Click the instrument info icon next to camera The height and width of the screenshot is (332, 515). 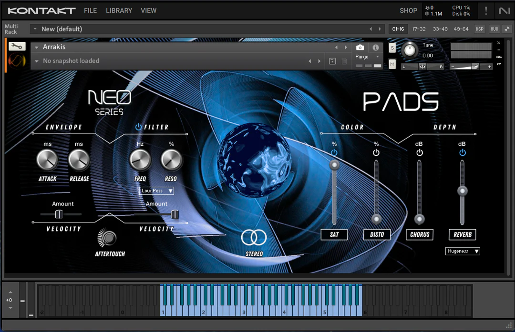click(375, 48)
